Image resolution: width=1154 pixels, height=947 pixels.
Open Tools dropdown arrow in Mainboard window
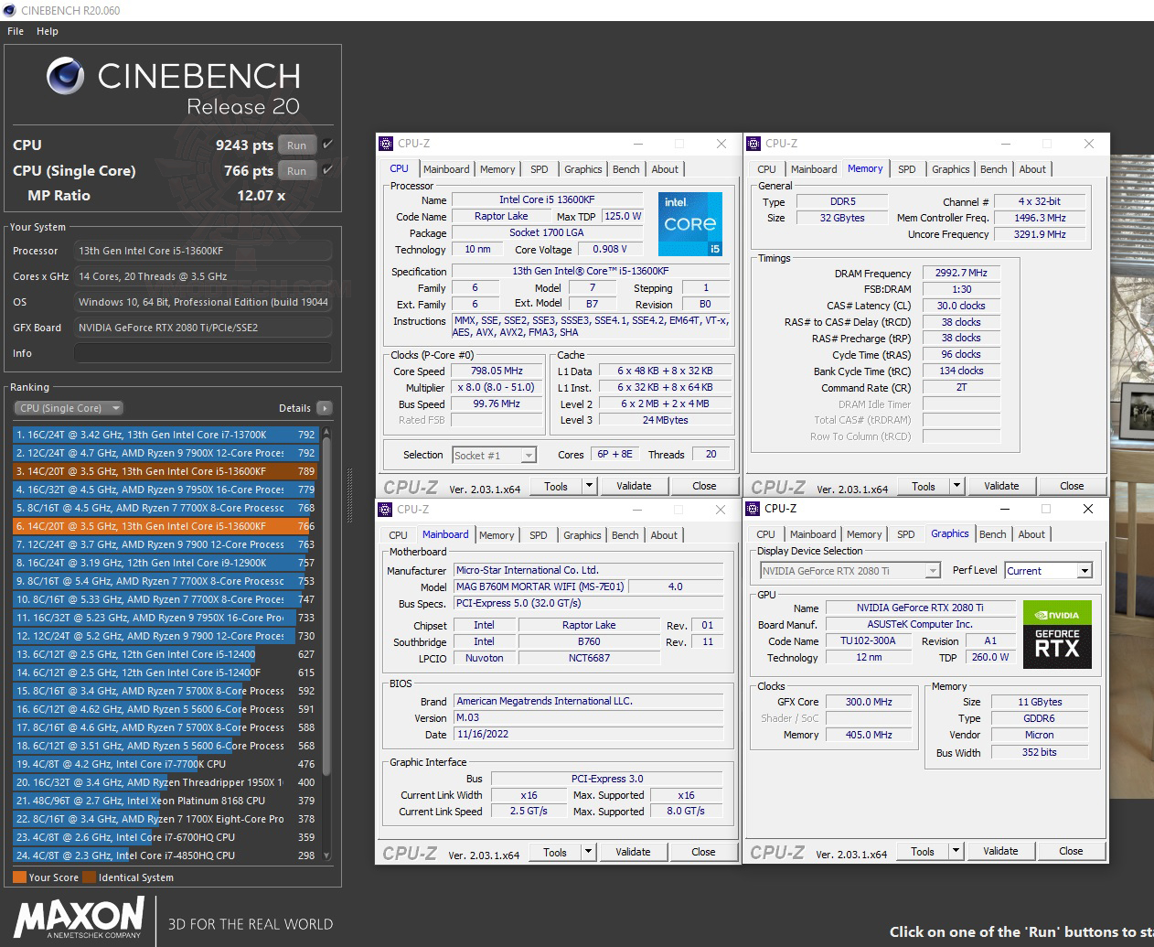click(589, 852)
